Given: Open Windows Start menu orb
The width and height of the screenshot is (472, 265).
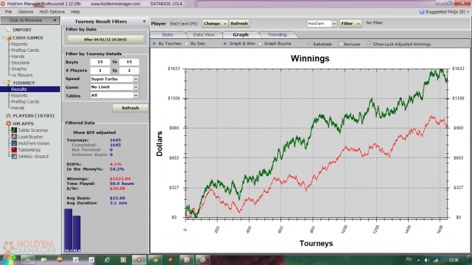Looking at the screenshot, I should pos(8,260).
